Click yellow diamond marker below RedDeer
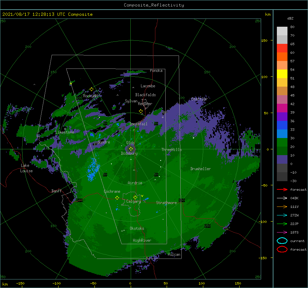 coord(141,111)
